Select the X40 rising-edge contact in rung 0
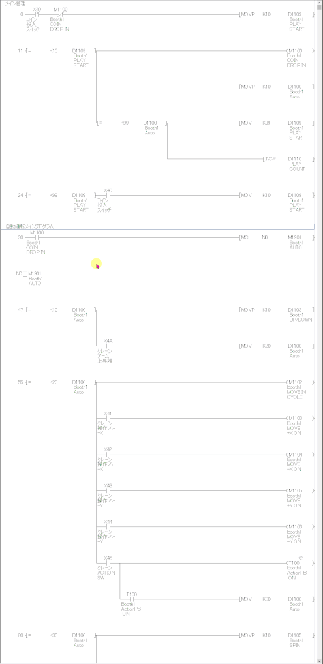 pyautogui.click(x=37, y=14)
